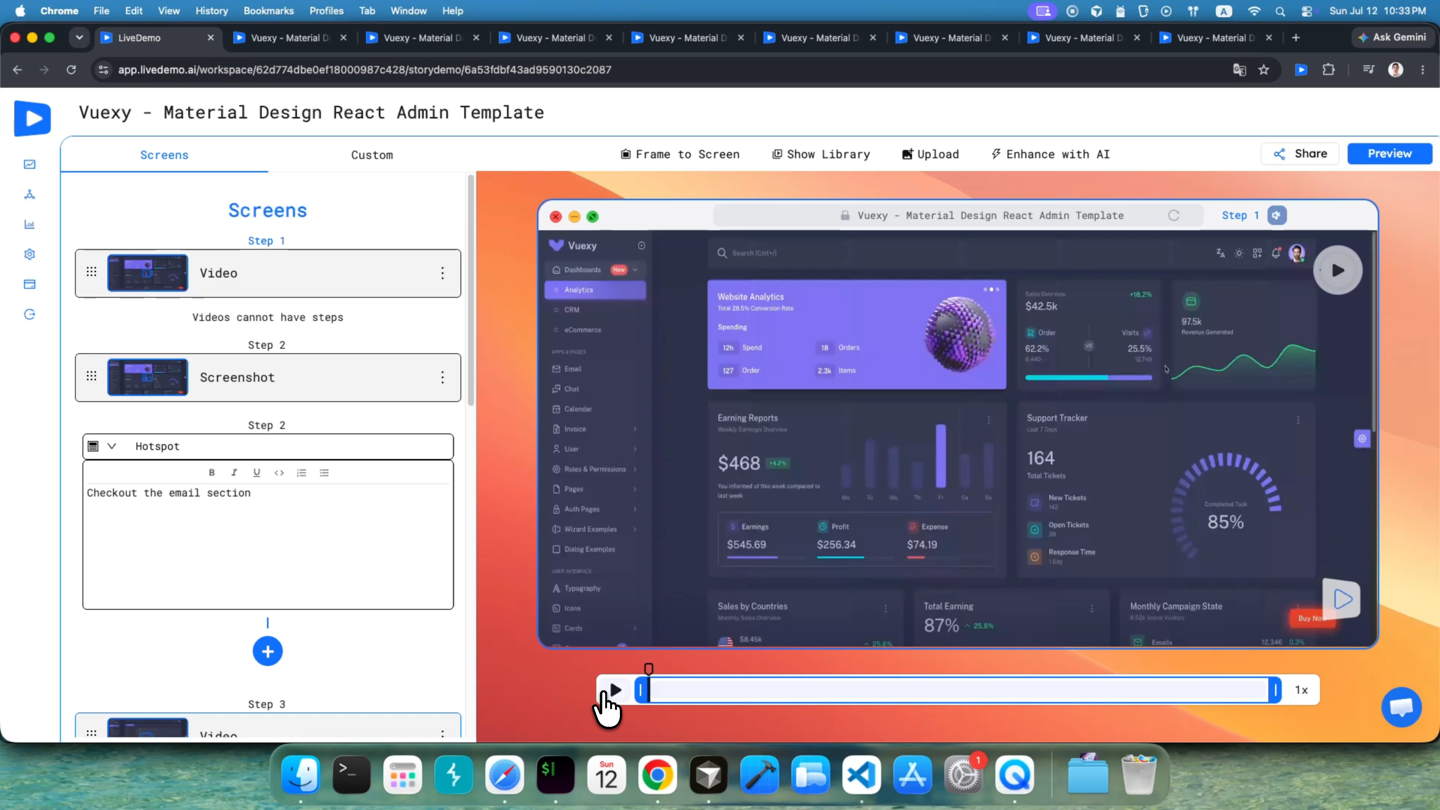Click the logout icon in left sidebar
Viewport: 1440px width, 810px height.
pos(30,314)
